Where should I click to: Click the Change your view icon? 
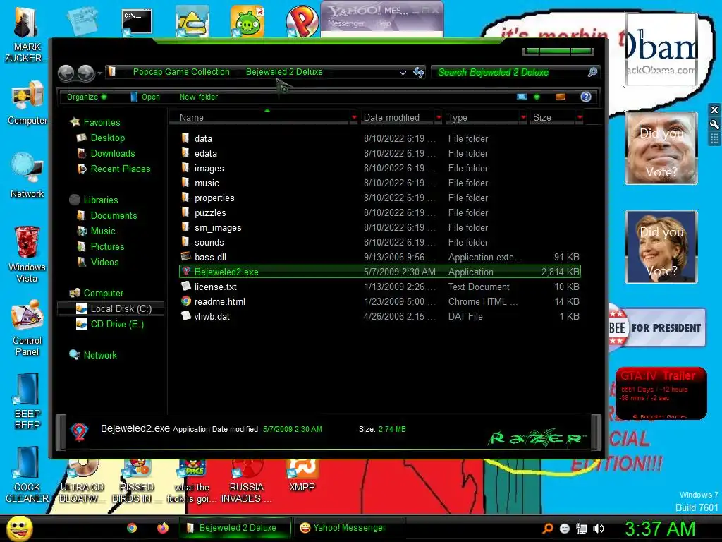(x=522, y=97)
